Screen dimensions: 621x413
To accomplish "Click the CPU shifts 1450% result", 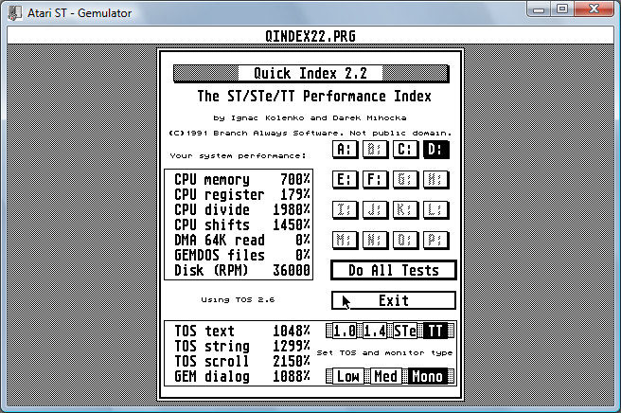I will tap(242, 224).
